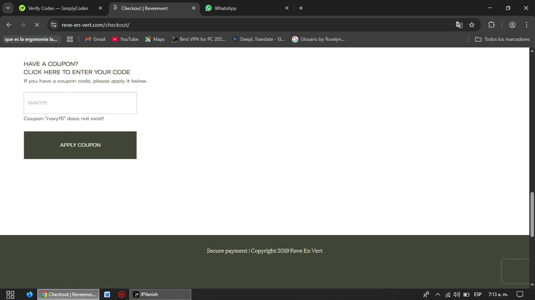Viewport: 535px width, 300px height.
Task: Open the Extensions puzzle icon
Action: coord(491,25)
